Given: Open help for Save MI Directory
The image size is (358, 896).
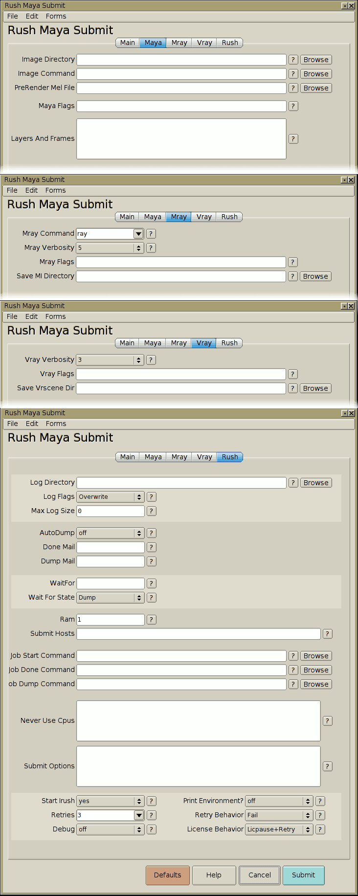Looking at the screenshot, I should coord(292,276).
